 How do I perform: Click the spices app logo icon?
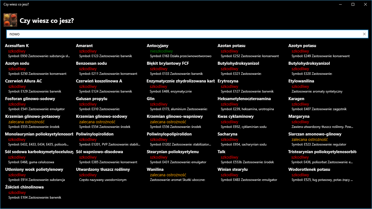point(10,20)
